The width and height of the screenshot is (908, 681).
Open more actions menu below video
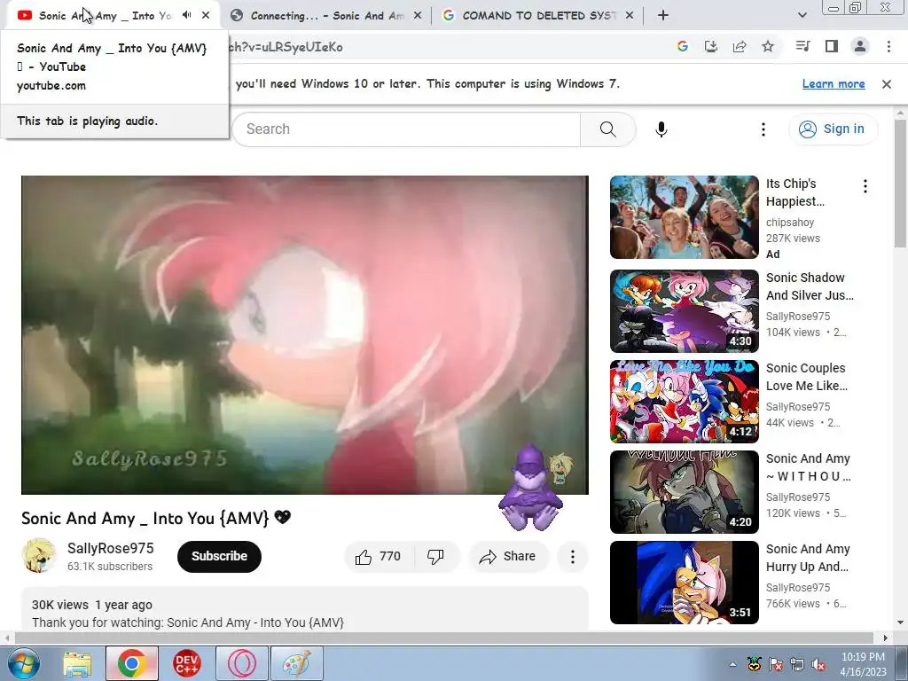[x=572, y=557]
